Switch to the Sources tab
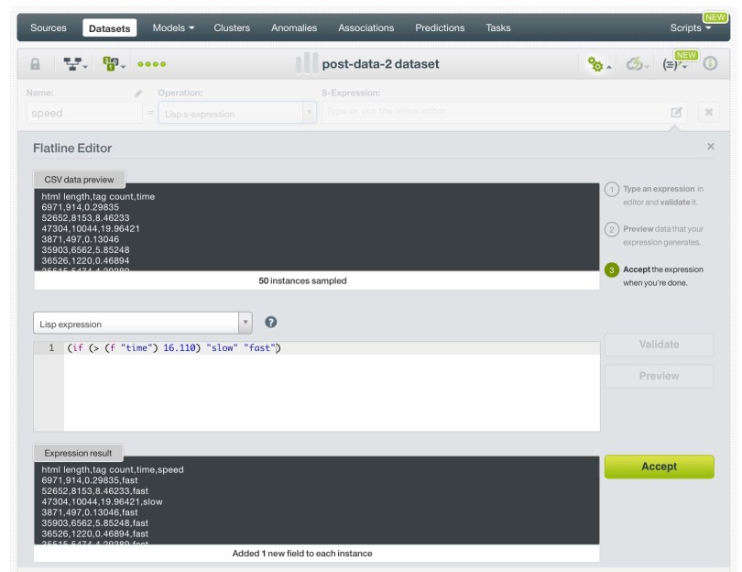The image size is (742, 572). 49,27
